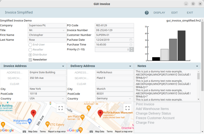
Task: Click the Priority stepper arrows
Action: tap(132, 50)
